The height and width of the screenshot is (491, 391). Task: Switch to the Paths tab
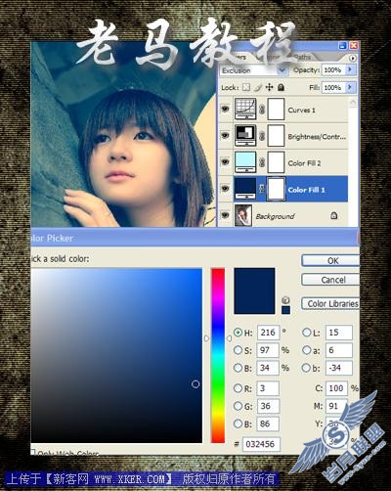[x=302, y=57]
